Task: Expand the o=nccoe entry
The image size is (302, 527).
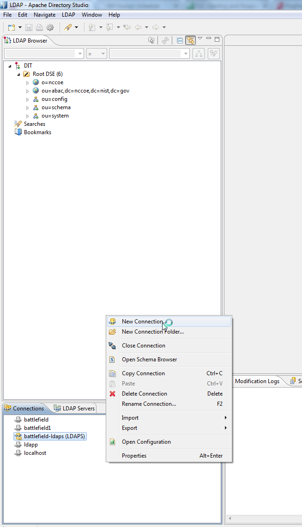Action: (28, 83)
